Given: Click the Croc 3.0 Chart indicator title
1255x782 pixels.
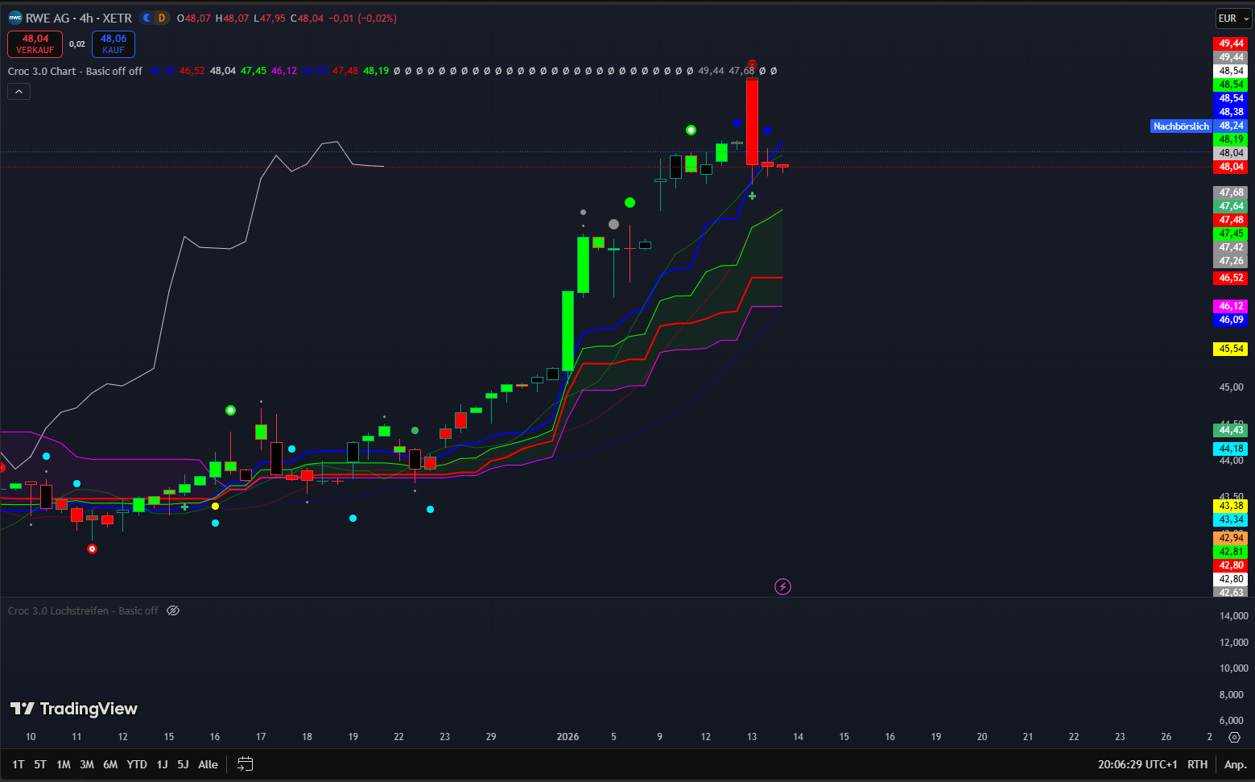Looking at the screenshot, I should point(75,71).
